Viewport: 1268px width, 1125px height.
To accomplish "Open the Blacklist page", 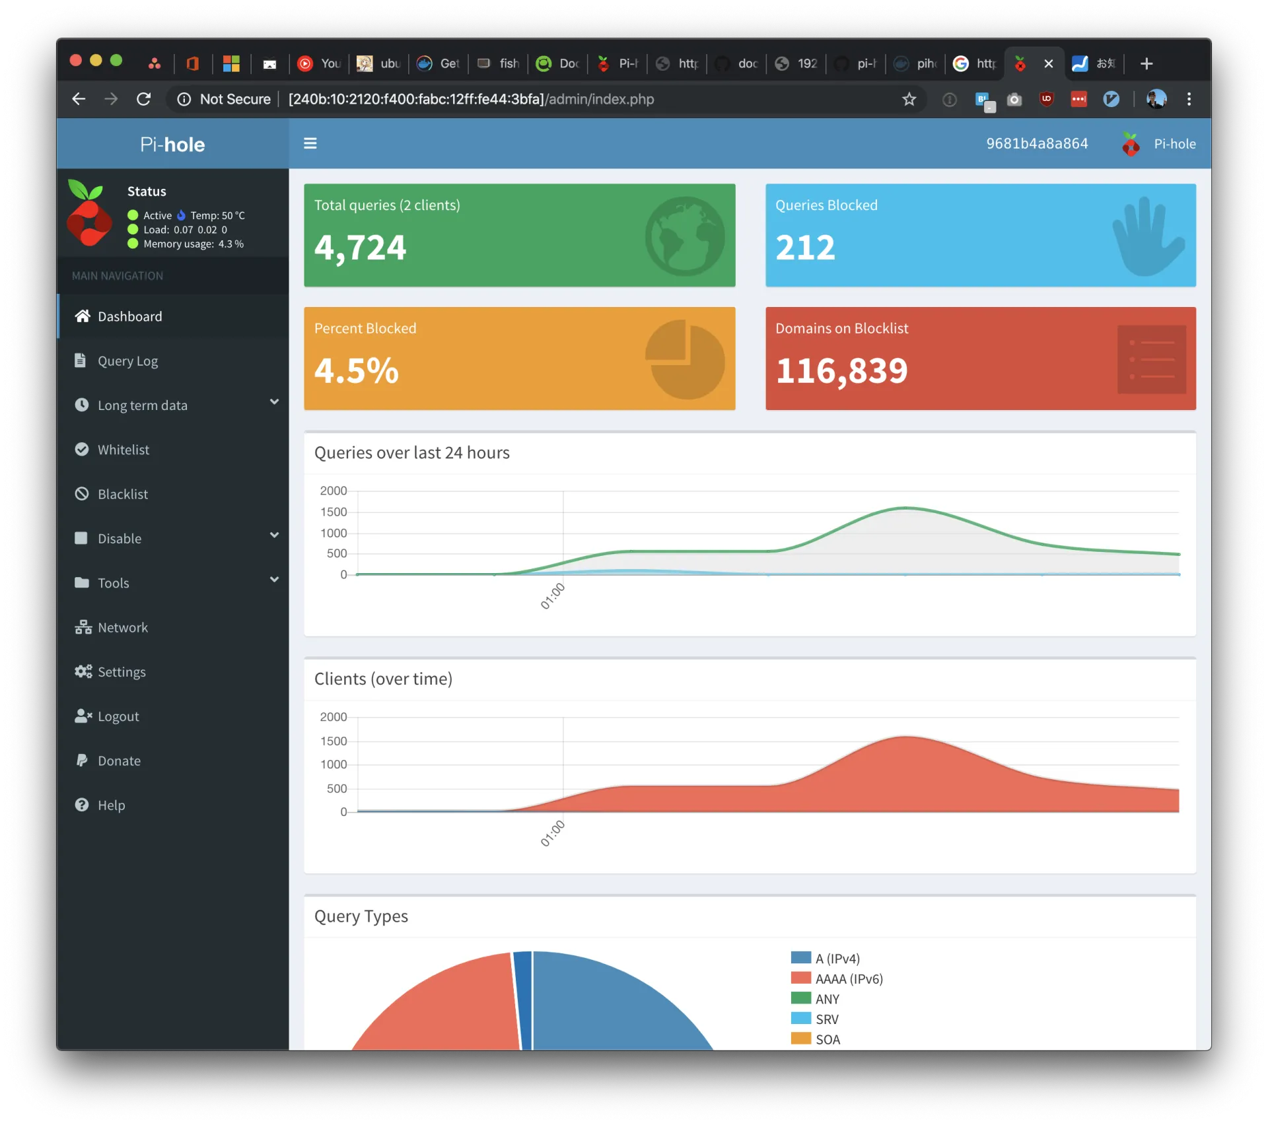I will 122,494.
